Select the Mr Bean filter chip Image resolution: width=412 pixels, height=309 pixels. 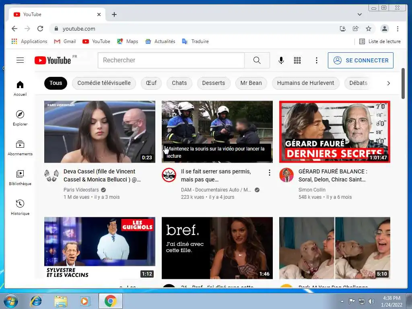(251, 83)
